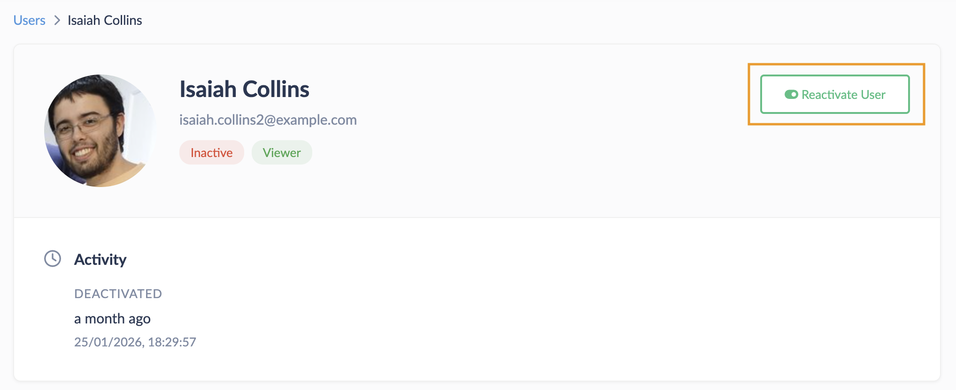Viewport: 956px width, 390px height.
Task: Click Isaiah Collins' profile avatar photo
Action: click(x=100, y=131)
